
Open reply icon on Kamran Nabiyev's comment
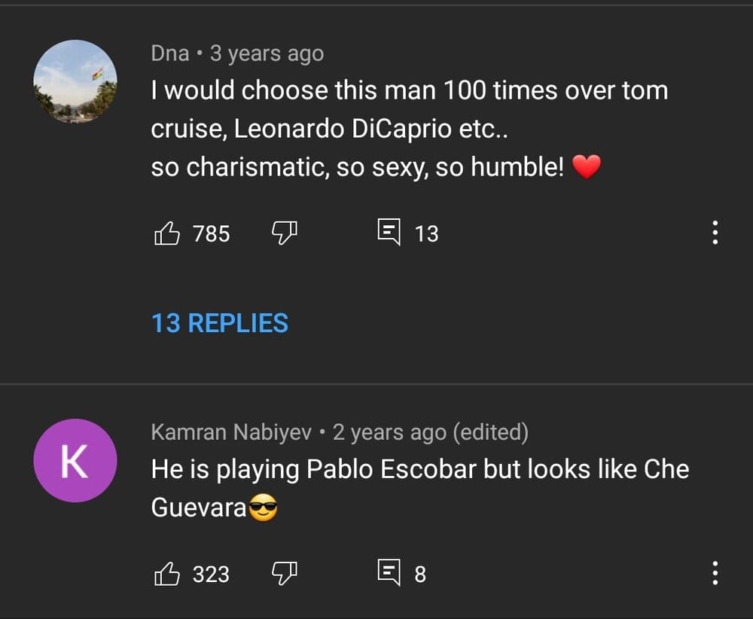click(389, 572)
